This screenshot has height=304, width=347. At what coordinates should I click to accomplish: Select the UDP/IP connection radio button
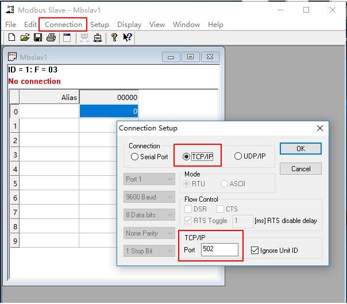[x=238, y=156]
